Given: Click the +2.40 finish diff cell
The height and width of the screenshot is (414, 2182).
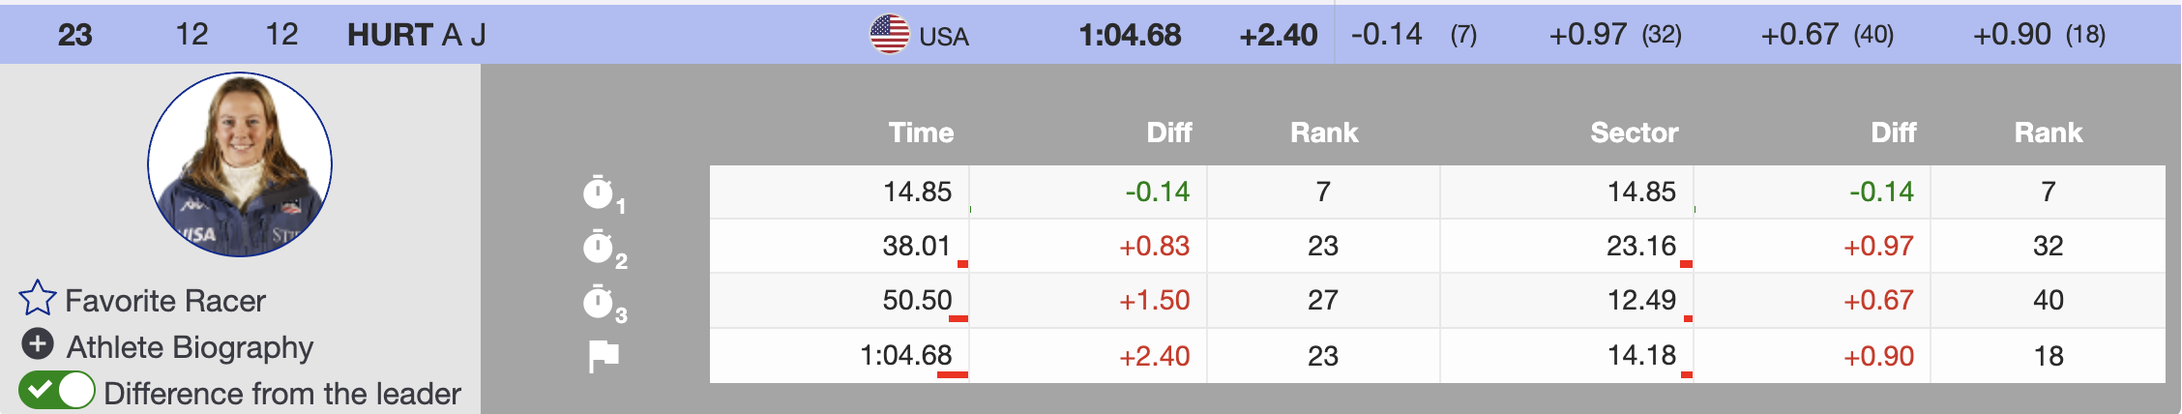Looking at the screenshot, I should pyautogui.click(x=1154, y=356).
